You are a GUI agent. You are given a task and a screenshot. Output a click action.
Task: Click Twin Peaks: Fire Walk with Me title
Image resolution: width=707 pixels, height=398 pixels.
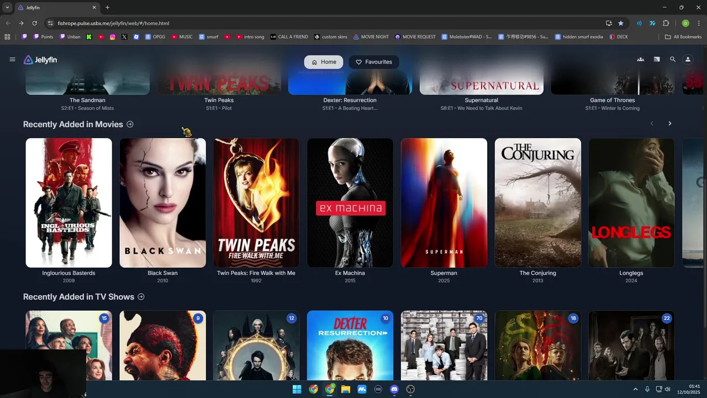coord(256,273)
